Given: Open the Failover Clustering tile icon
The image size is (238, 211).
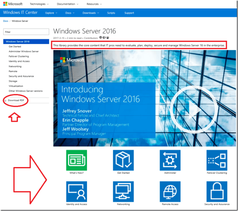Looking at the screenshot, I should (x=217, y=160).
